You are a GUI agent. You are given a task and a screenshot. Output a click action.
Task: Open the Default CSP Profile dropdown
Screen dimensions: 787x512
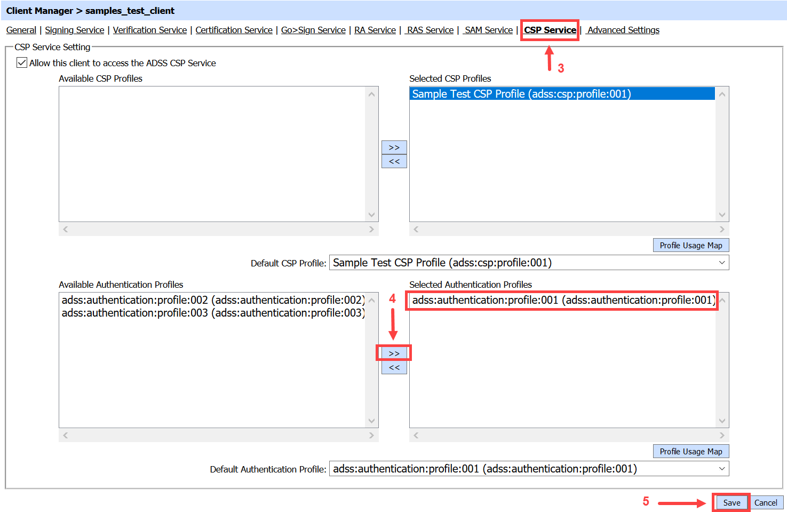click(x=529, y=263)
